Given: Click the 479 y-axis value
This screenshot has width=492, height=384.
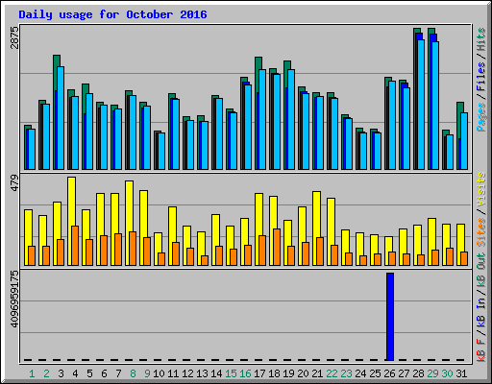Looking at the screenshot, I should pos(14,183).
